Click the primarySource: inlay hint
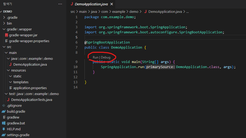Image resolution: width=246 pixels, height=138 pixels. click(160, 67)
